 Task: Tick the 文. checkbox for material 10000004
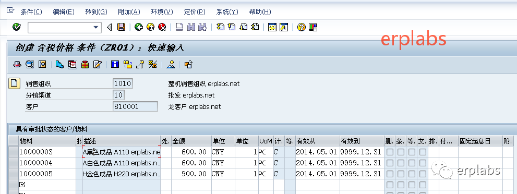423,163
